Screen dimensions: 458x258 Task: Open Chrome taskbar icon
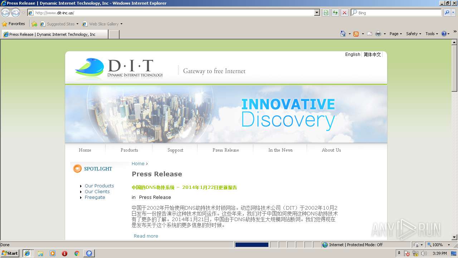tap(77, 253)
